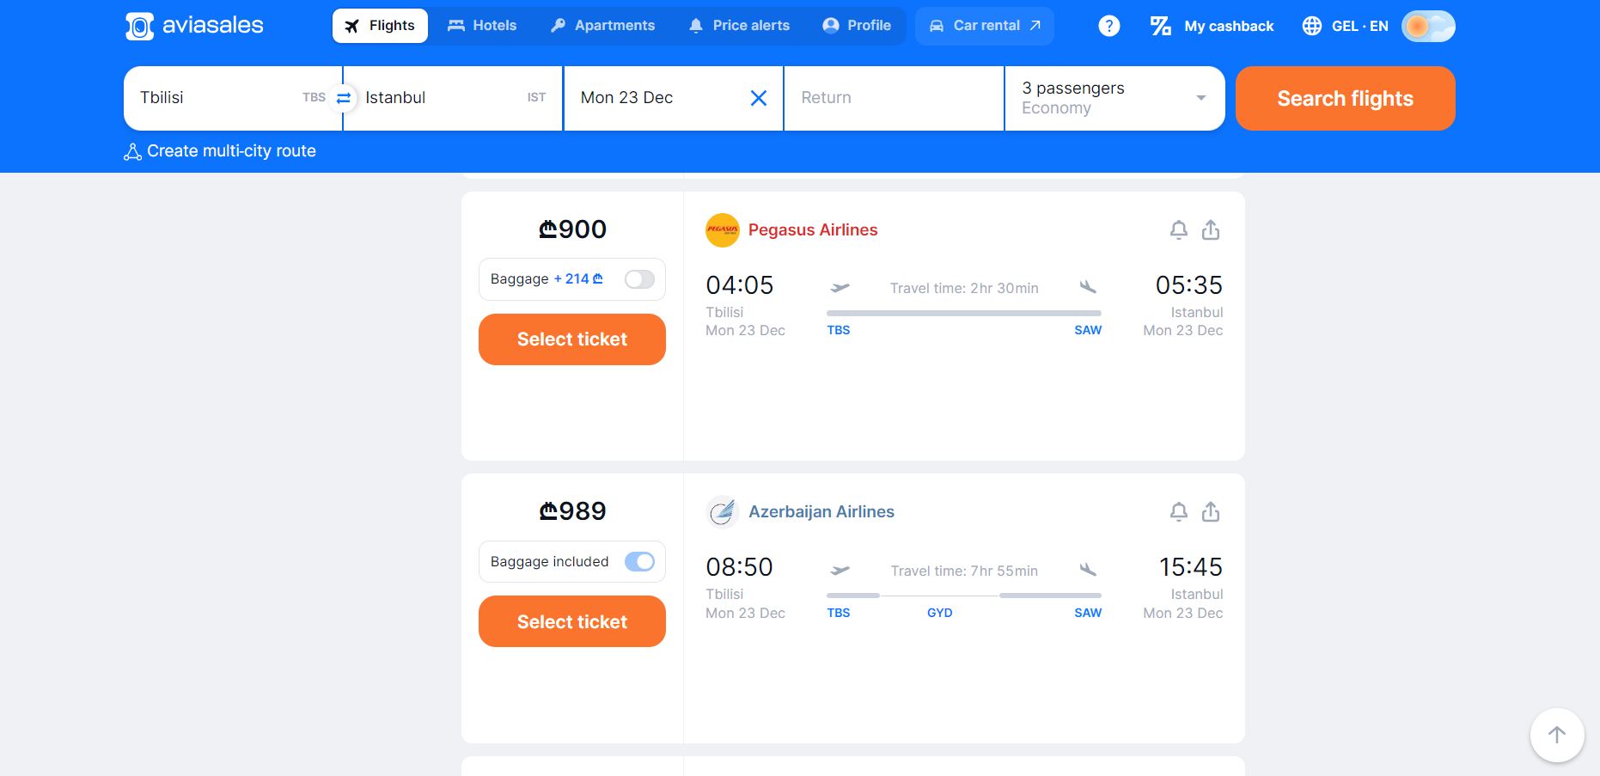Click GYD layover airport code
This screenshot has height=776, width=1600.
[x=940, y=613]
